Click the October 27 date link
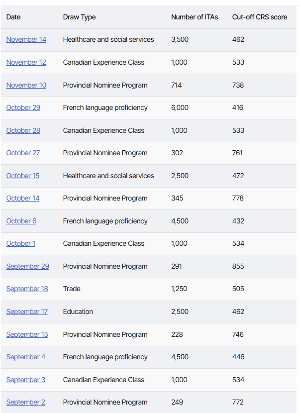 [23, 153]
